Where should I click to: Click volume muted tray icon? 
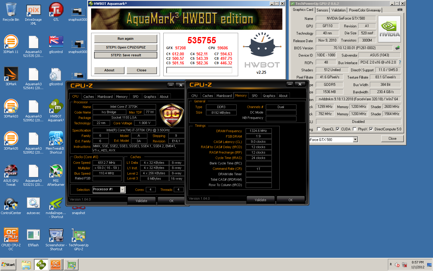coord(397,265)
